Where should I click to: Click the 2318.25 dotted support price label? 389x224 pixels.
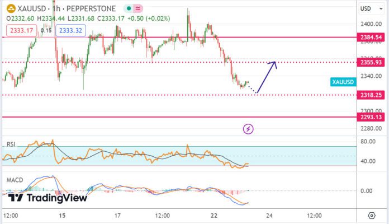(371, 95)
